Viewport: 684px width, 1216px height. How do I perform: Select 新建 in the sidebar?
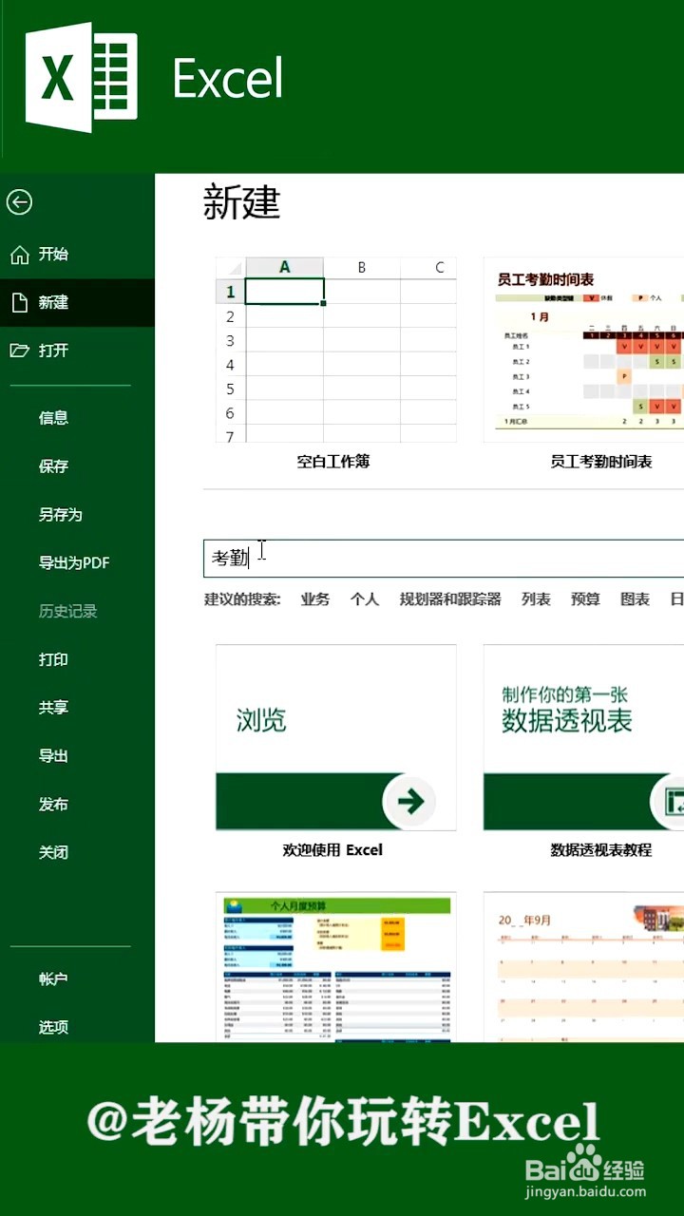[x=53, y=302]
